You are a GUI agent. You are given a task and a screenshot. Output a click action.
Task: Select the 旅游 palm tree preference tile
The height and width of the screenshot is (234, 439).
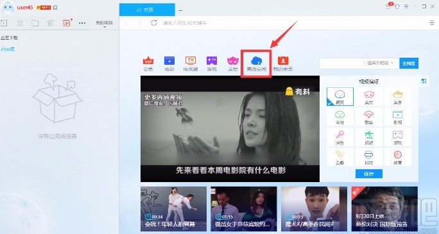[369, 137]
